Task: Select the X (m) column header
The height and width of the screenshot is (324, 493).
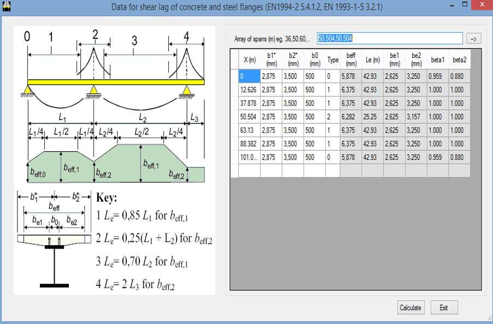Action: [249, 60]
